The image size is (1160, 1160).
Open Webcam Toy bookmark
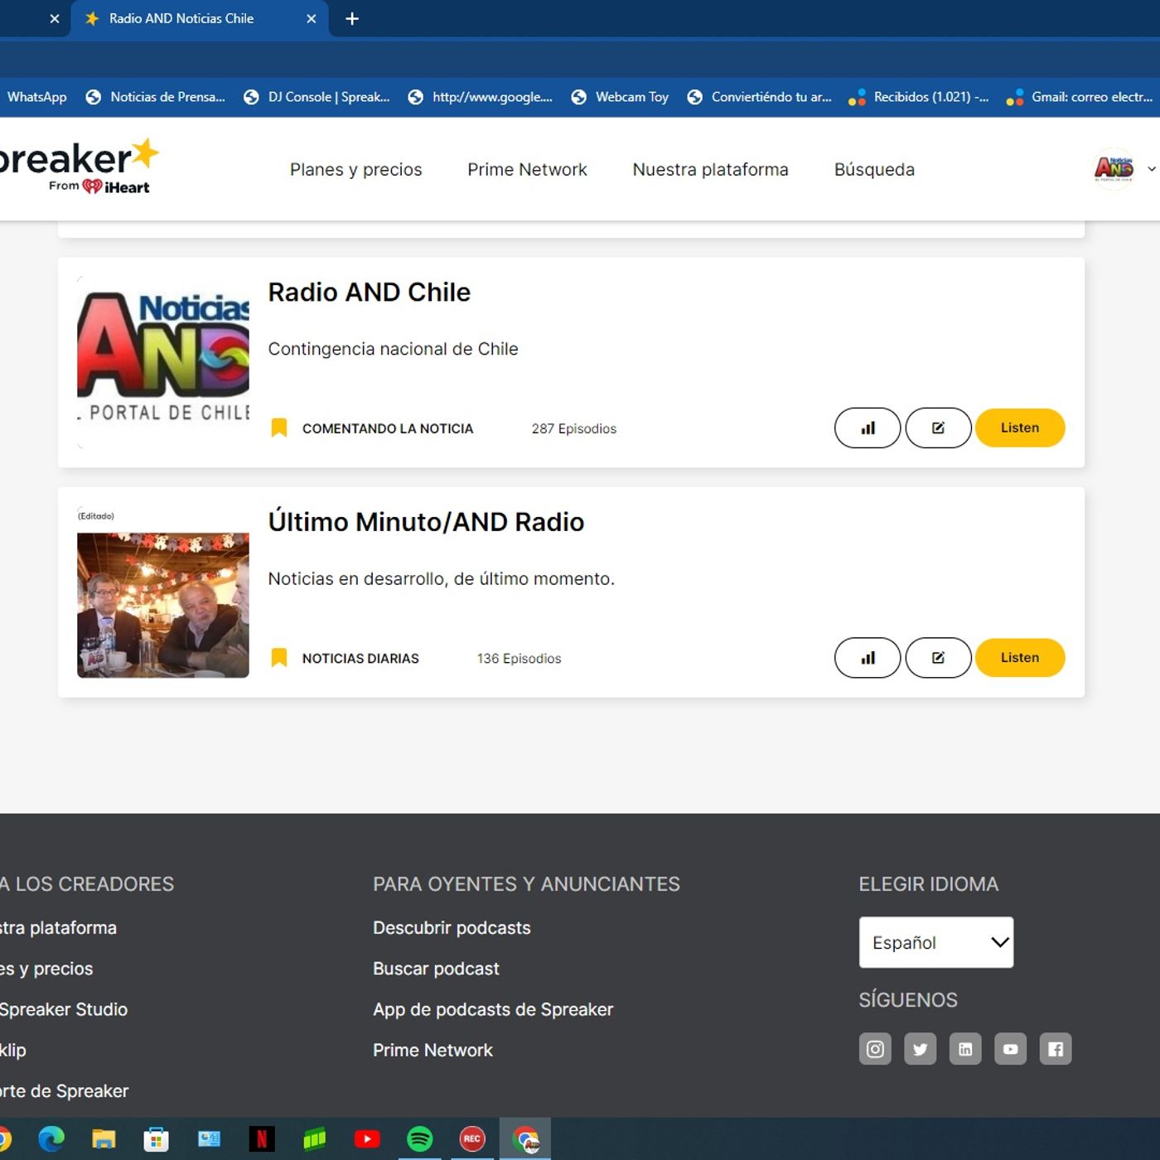(620, 97)
